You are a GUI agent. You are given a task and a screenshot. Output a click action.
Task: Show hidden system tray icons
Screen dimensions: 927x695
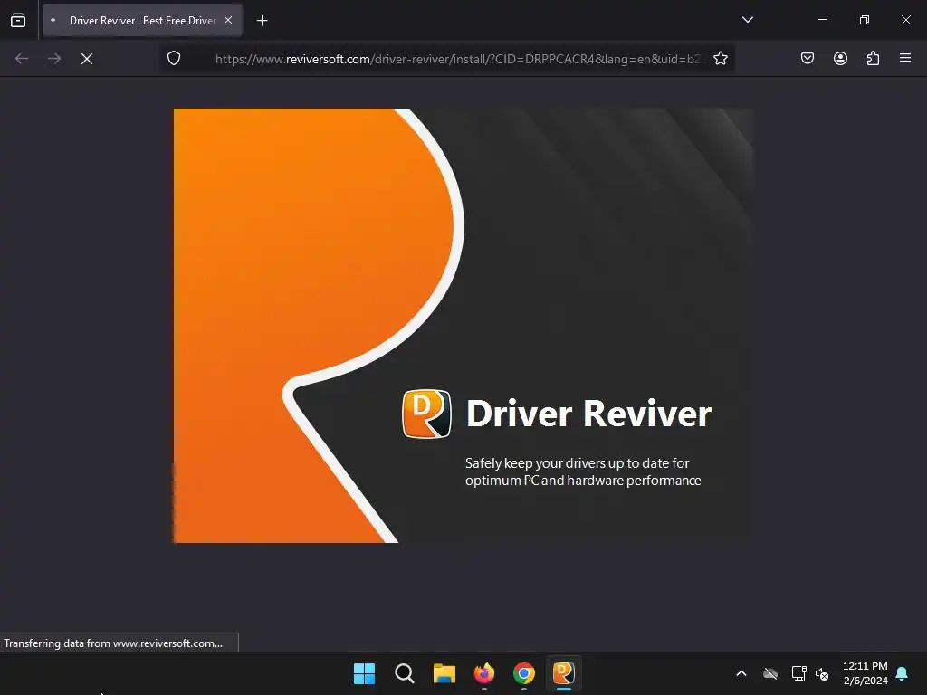click(741, 673)
